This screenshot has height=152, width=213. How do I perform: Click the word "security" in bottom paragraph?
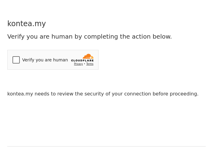tap(94, 94)
